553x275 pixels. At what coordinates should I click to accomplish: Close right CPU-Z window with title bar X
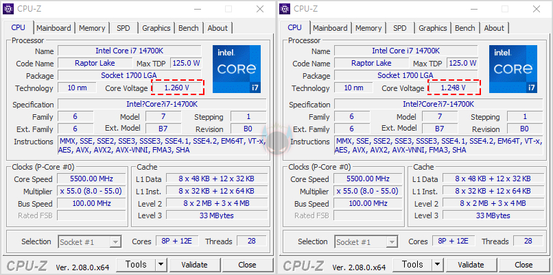(537, 9)
